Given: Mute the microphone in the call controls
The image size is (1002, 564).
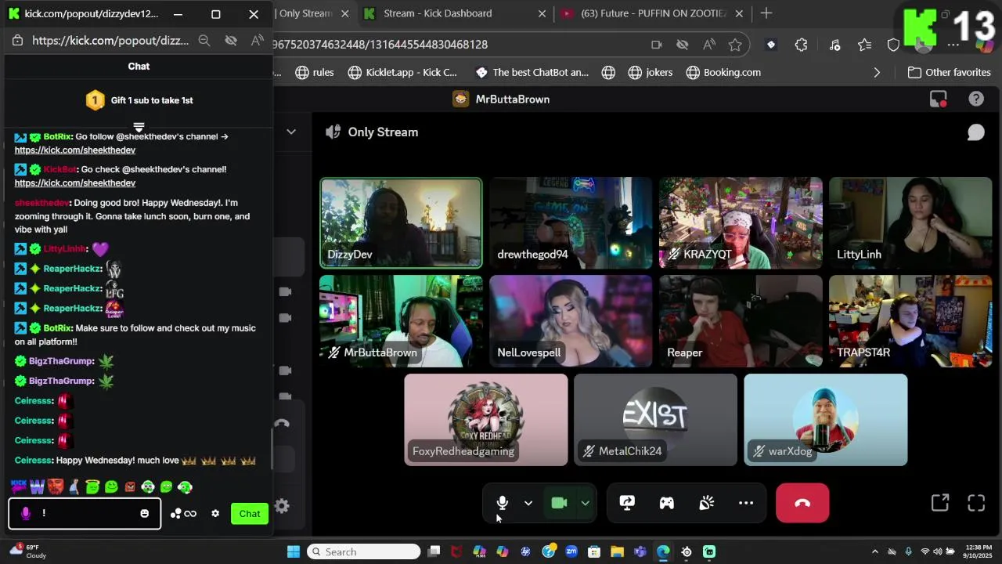Looking at the screenshot, I should [503, 503].
